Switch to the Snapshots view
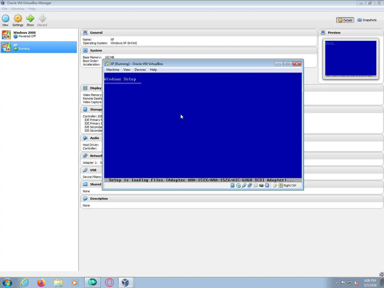384x288 pixels. (x=367, y=20)
